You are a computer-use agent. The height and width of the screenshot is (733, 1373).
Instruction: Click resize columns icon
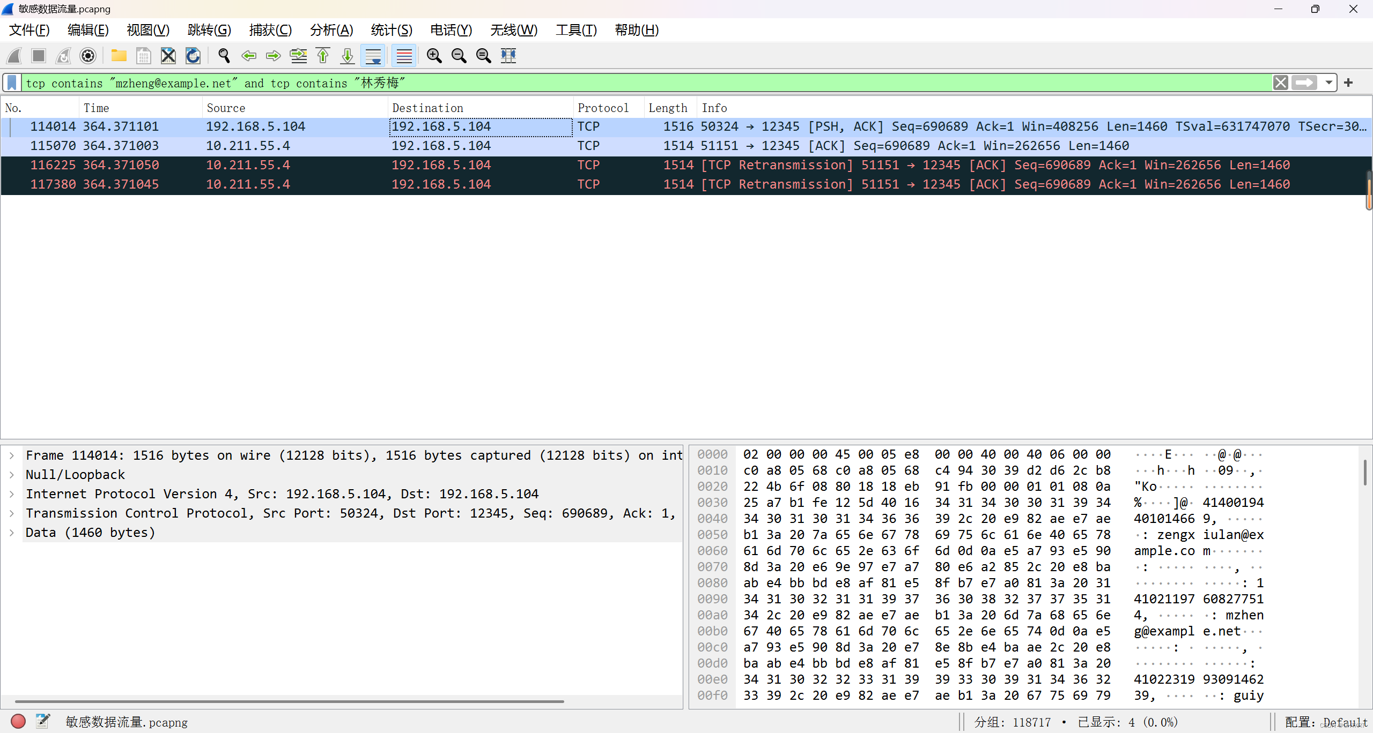point(508,56)
